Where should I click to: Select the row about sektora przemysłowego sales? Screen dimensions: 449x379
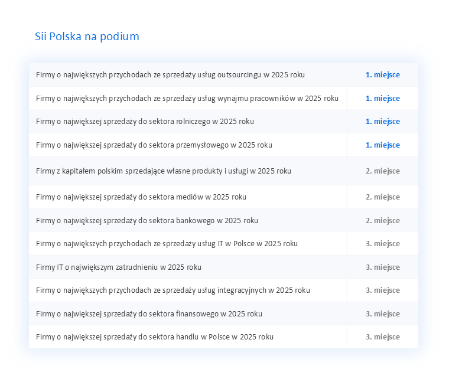coord(223,145)
